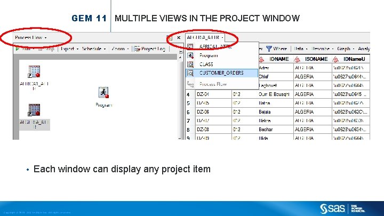This screenshot has width=384, height=216.
Task: Click the green Run arrow icon
Action: 18,49
